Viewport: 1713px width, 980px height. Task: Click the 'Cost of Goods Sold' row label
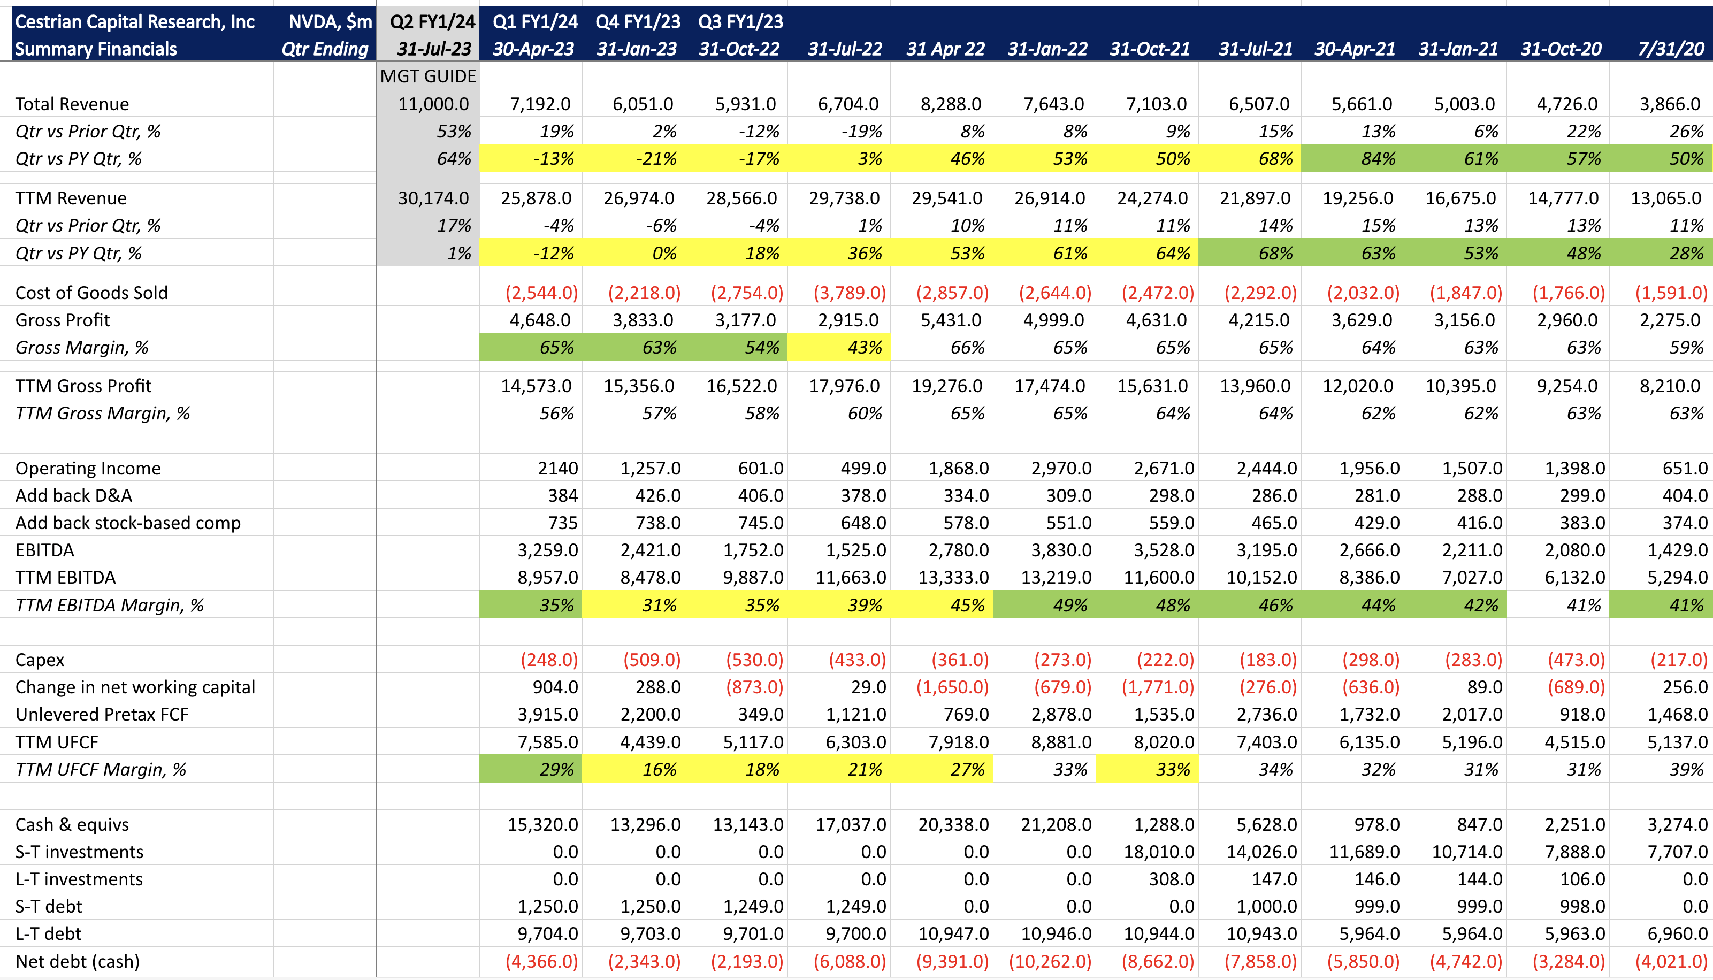[91, 293]
